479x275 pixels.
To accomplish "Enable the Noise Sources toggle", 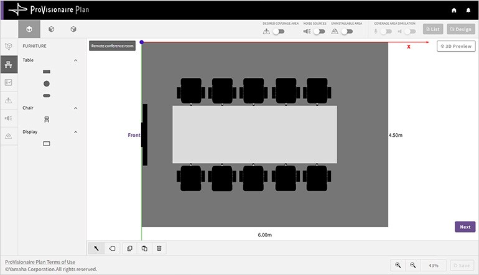I will click(319, 31).
